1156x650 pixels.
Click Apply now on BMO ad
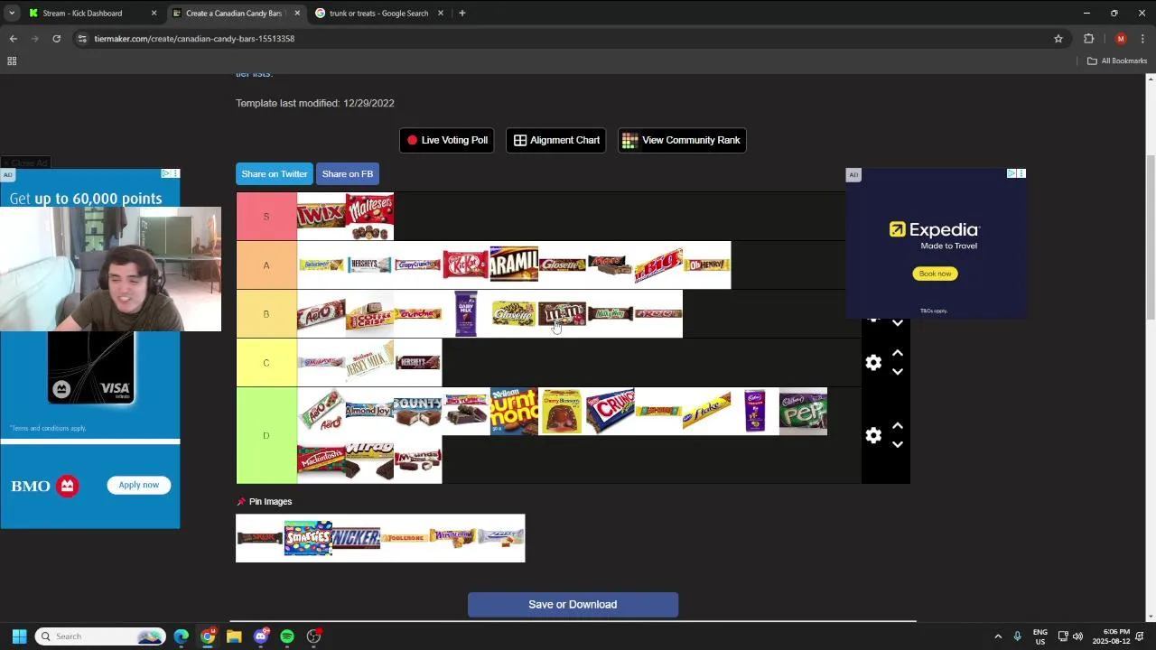138,485
